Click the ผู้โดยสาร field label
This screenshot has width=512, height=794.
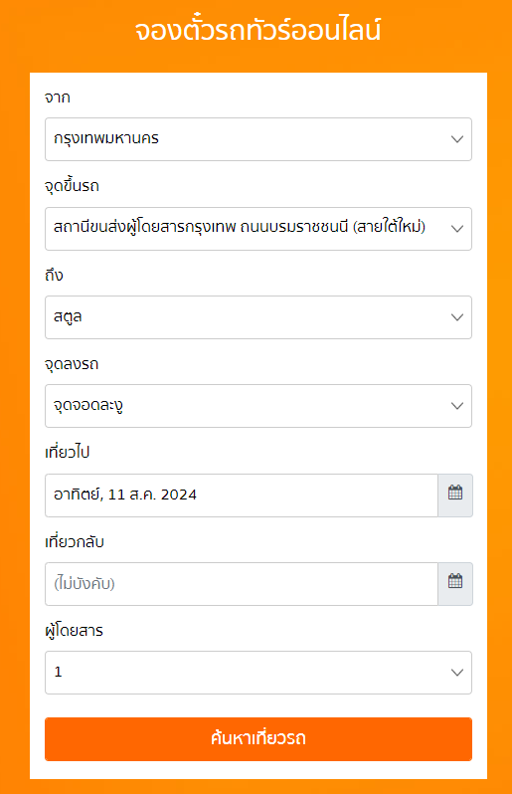74,631
